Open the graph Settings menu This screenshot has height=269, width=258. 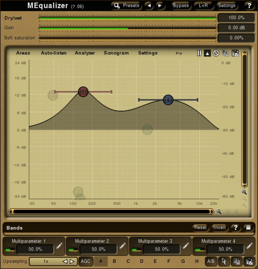point(148,53)
